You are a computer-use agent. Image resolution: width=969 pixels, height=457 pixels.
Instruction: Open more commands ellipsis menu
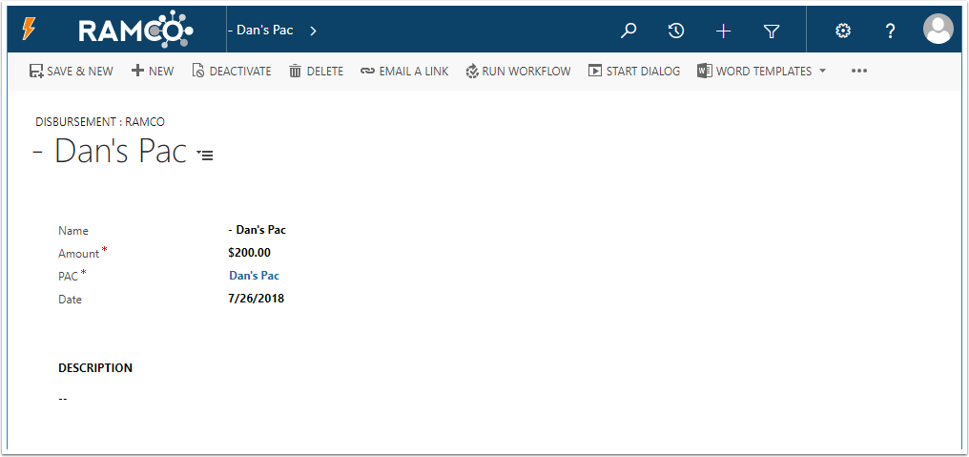[859, 72]
